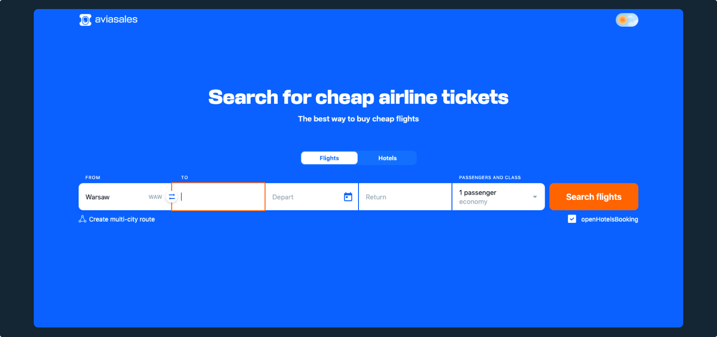717x337 pixels.
Task: Switch to the Flights tab
Action: tap(329, 158)
